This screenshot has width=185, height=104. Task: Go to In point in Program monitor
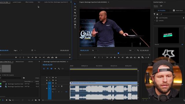[x=107, y=57]
